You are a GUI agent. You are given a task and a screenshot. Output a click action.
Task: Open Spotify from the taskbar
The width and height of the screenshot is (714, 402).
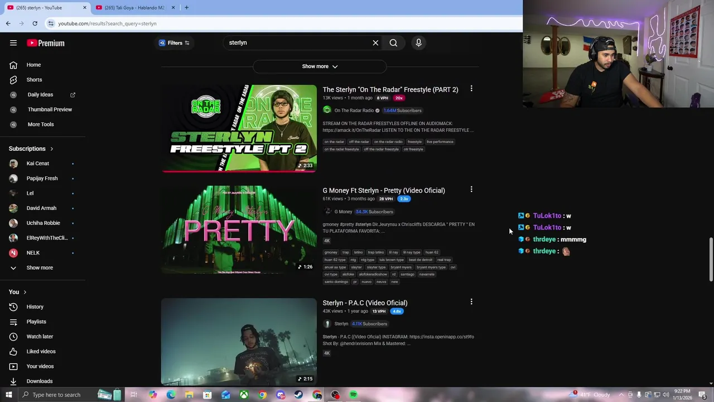click(353, 395)
